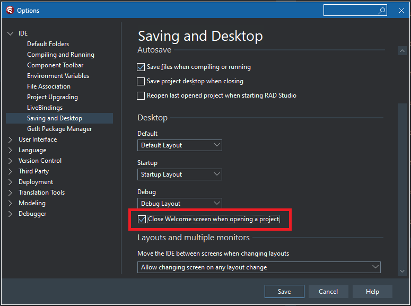Open Compiling and Running settings

click(60, 55)
